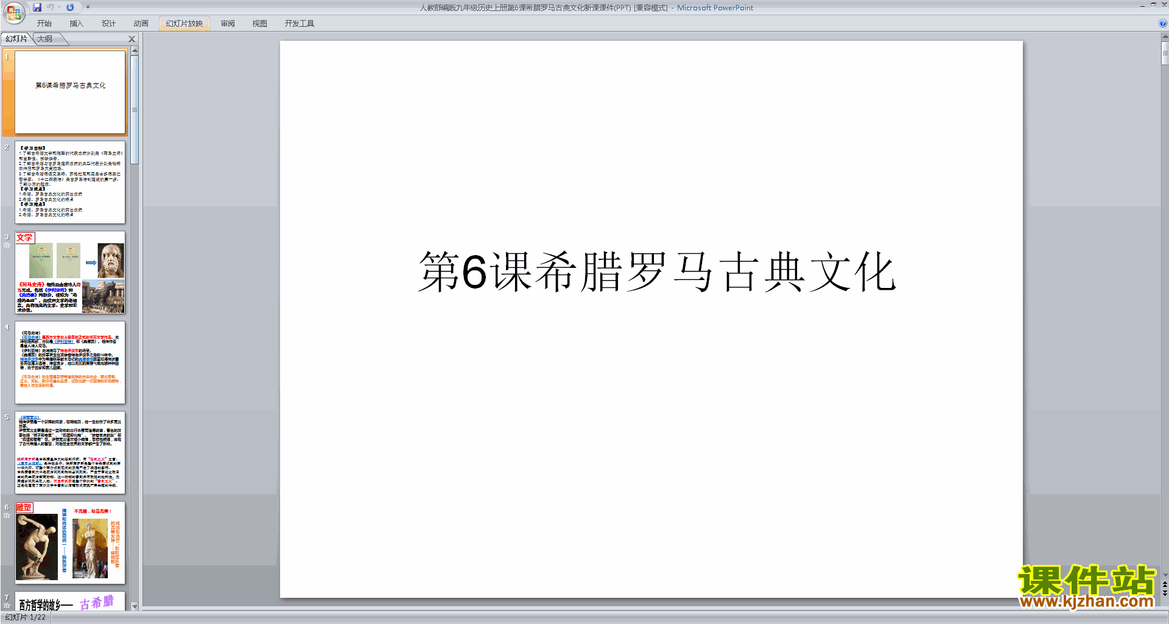This screenshot has height=624, width=1169.
Task: Save the presentation with the floppy icon
Action: point(37,7)
